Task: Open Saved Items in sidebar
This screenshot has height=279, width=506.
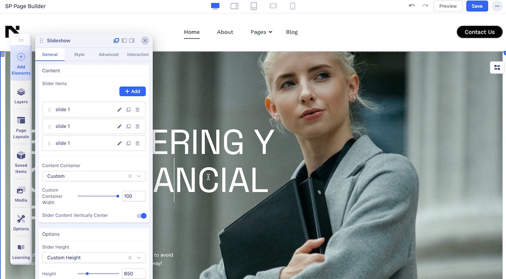Action: pyautogui.click(x=21, y=162)
